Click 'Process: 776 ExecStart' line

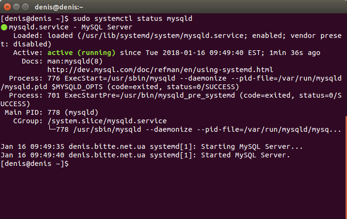pyautogui.click(x=171, y=82)
